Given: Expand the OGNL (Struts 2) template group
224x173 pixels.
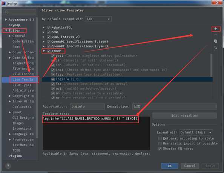Looking at the screenshot, I should coord(43,37).
